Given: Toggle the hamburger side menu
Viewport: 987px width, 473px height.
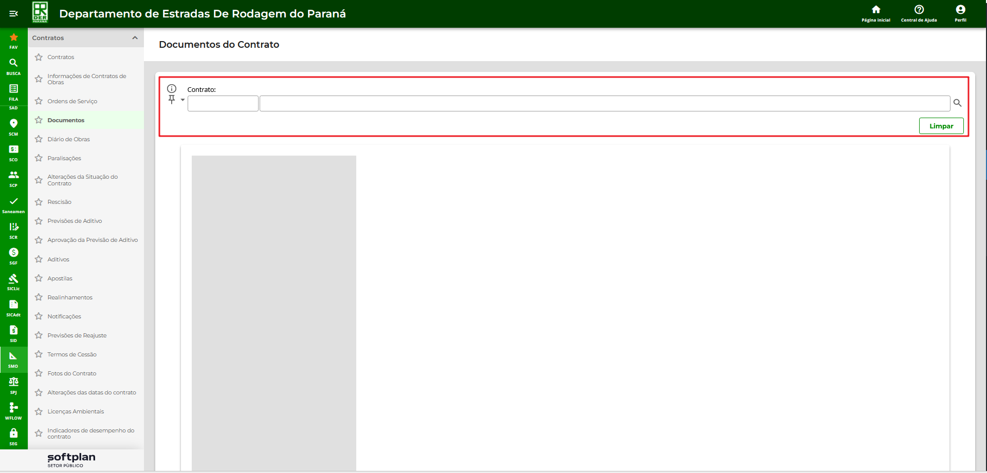Looking at the screenshot, I should (13, 13).
